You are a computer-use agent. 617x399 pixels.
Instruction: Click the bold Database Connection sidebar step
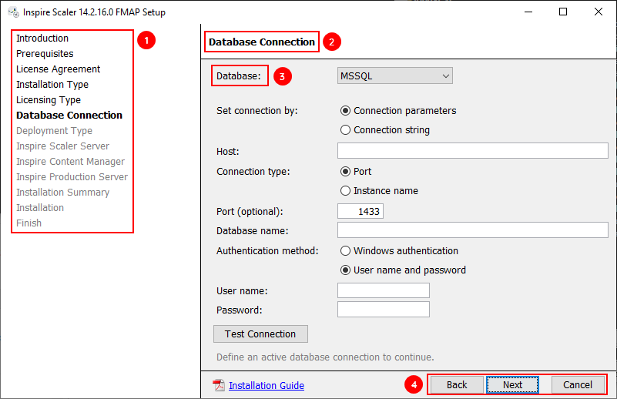(x=69, y=116)
